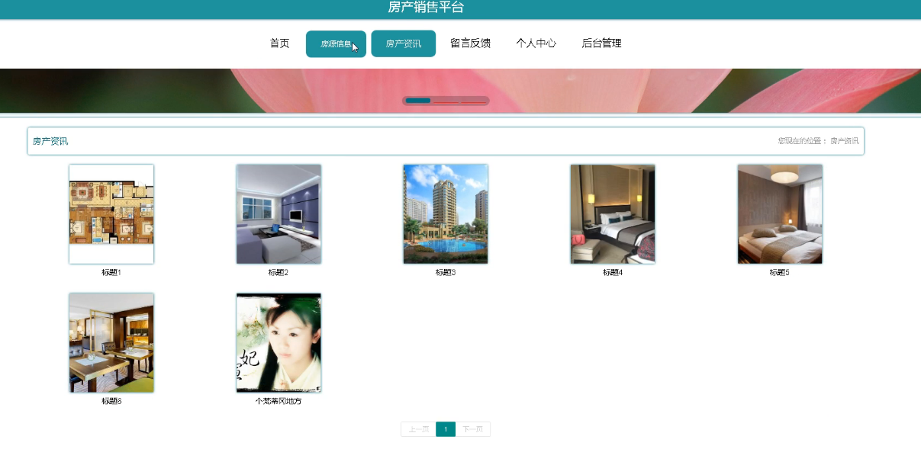The height and width of the screenshot is (449, 921).
Task: Select the 房源信息 navigation tab
Action: click(x=336, y=44)
